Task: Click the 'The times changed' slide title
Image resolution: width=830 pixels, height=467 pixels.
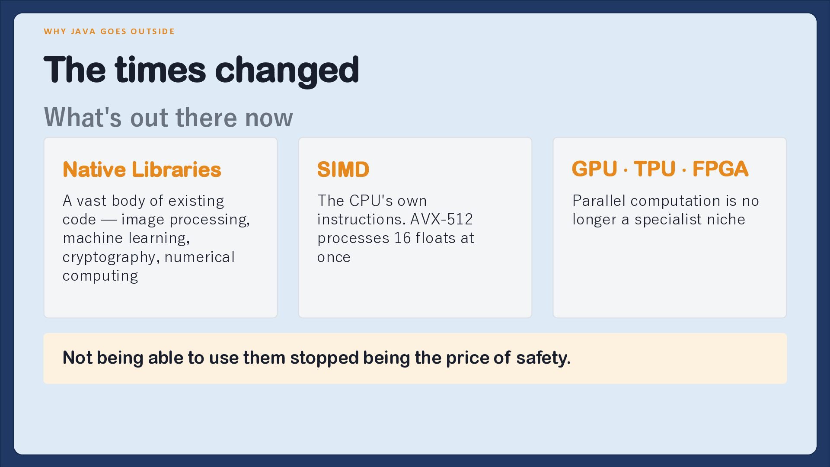Action: pos(201,70)
